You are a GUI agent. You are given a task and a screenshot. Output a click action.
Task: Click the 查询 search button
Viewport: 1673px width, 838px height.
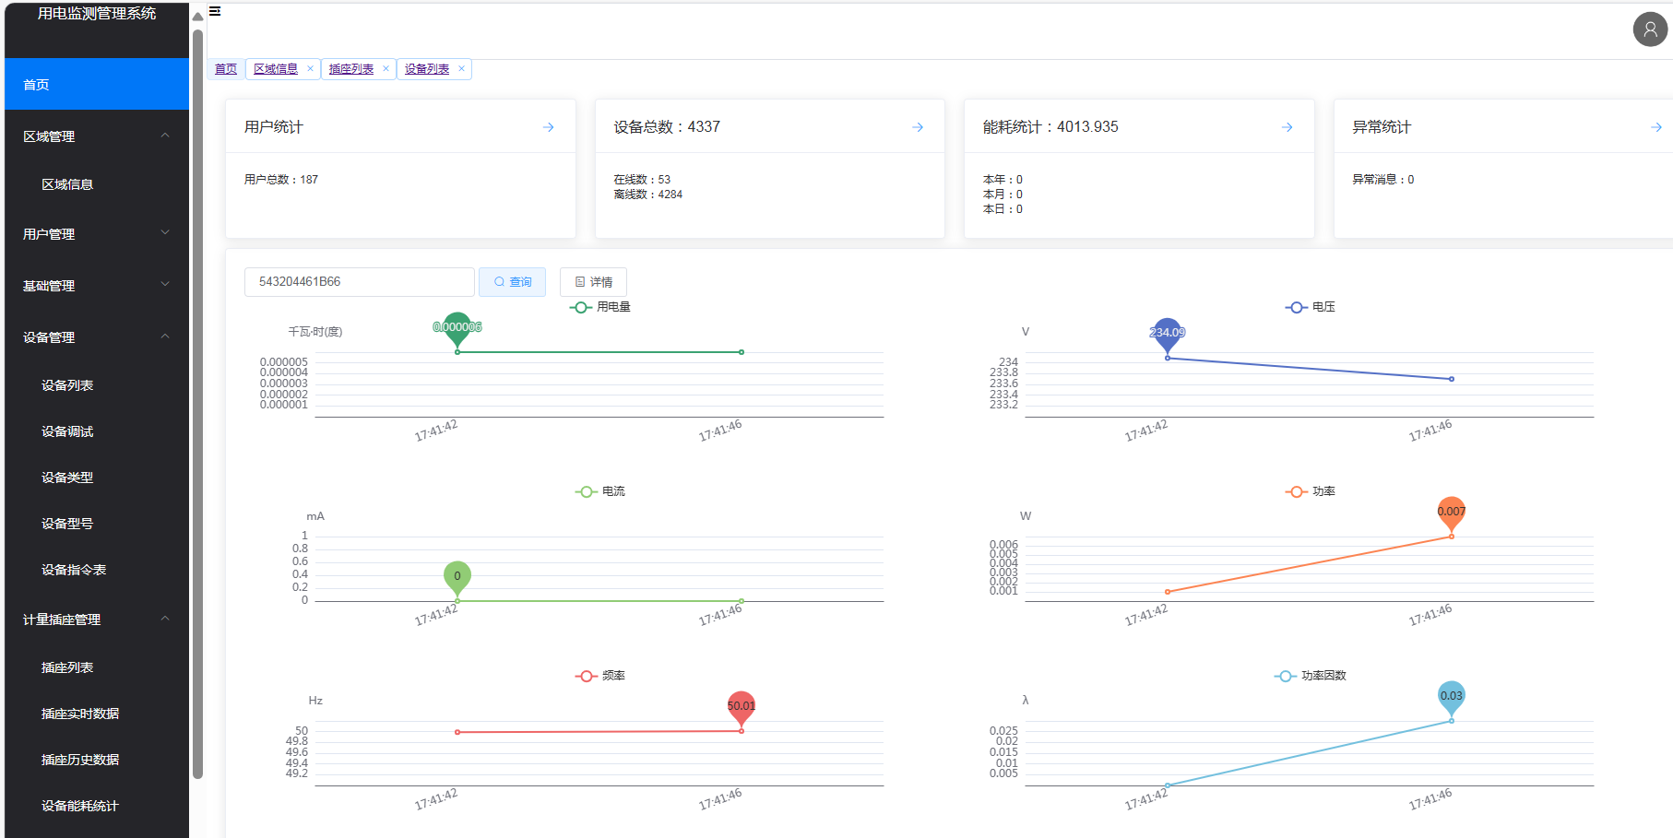(513, 282)
